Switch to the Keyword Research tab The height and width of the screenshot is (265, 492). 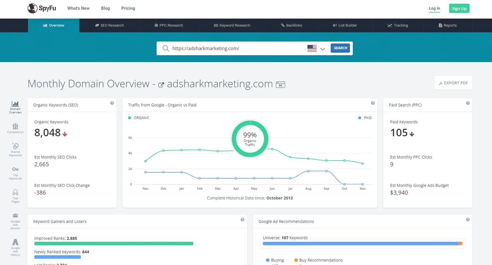point(232,25)
